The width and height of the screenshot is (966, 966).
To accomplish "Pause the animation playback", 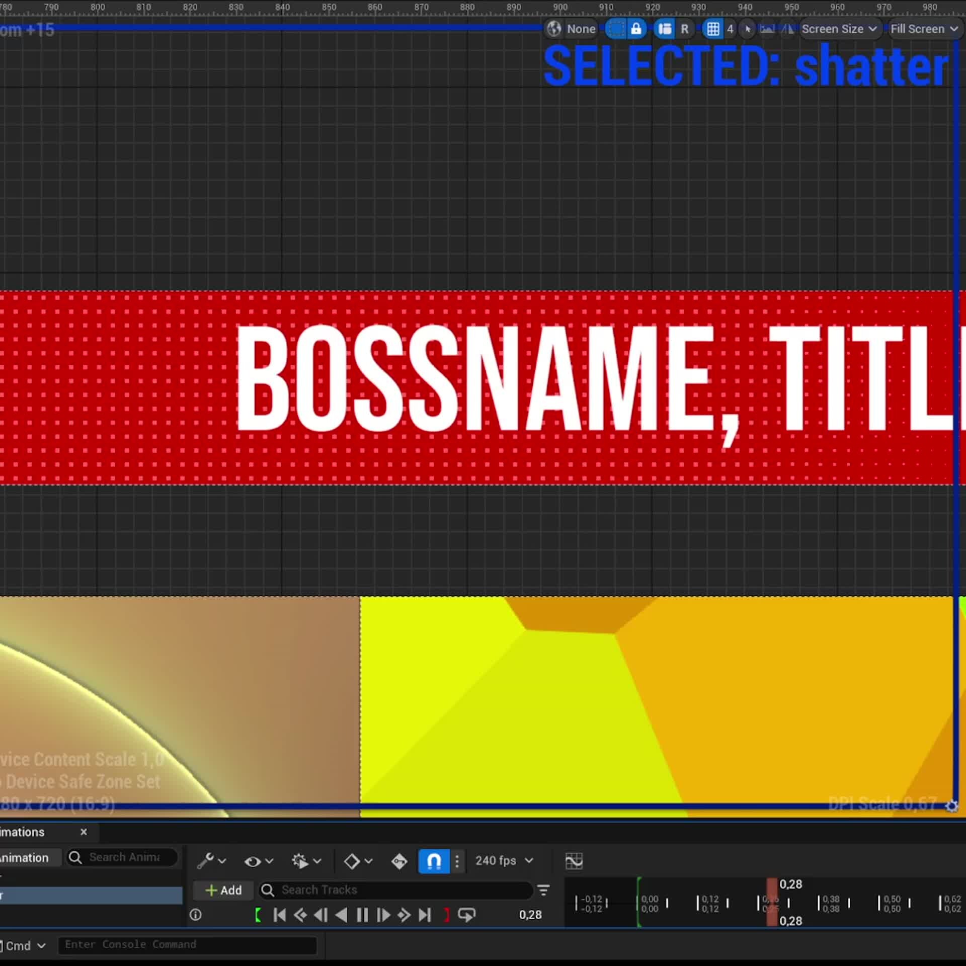I will [x=362, y=915].
